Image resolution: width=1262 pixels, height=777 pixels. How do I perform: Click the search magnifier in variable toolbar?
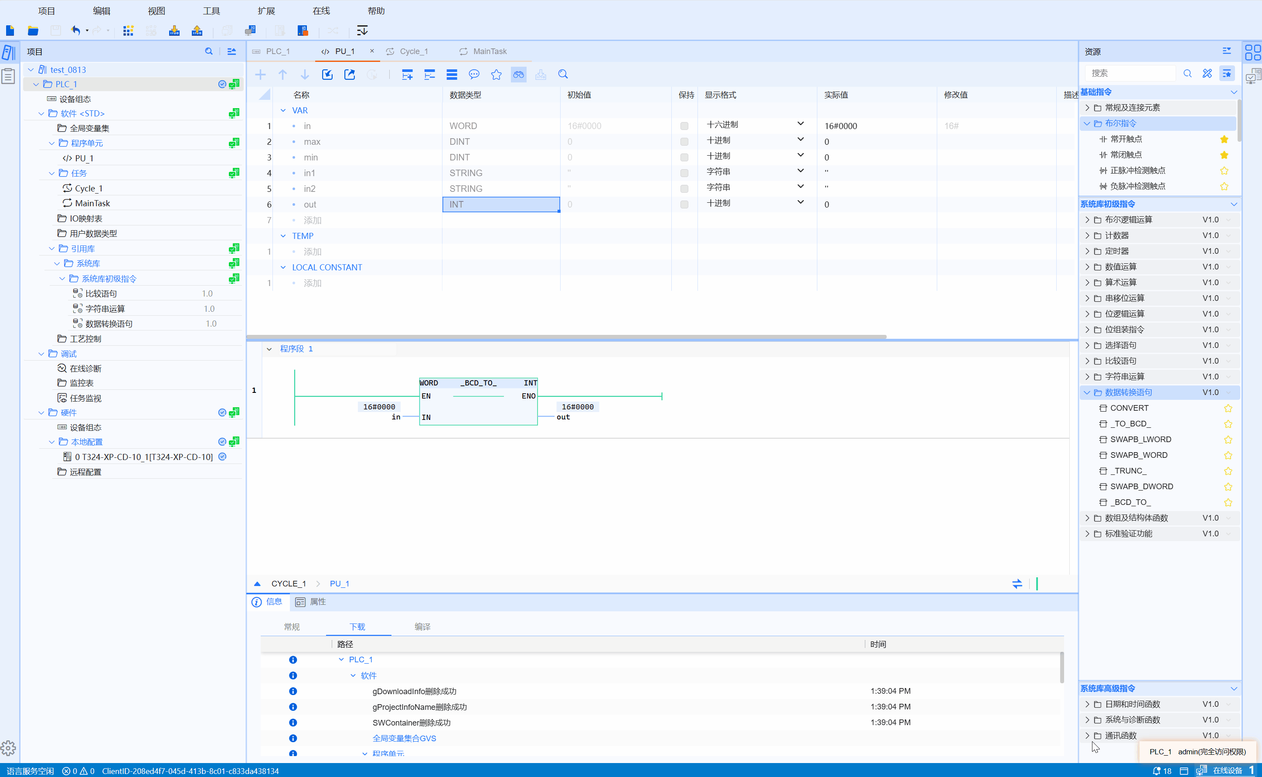coord(563,75)
